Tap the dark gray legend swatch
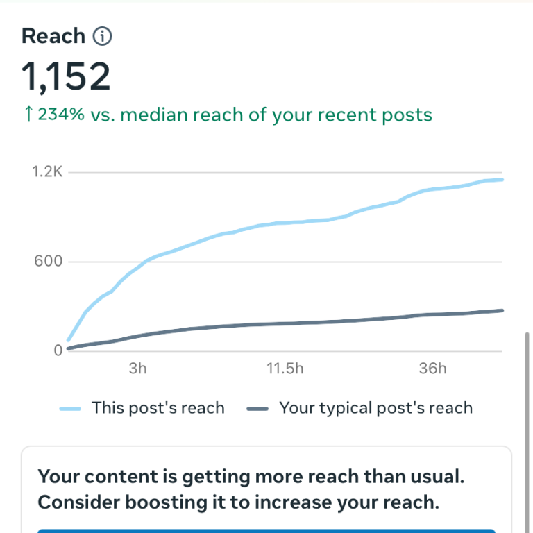The height and width of the screenshot is (533, 533). click(x=257, y=409)
